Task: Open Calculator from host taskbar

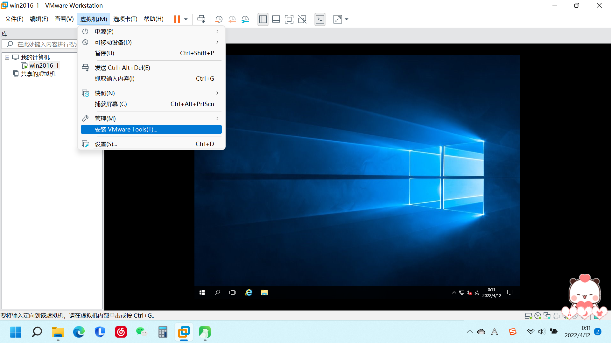Action: click(x=163, y=332)
